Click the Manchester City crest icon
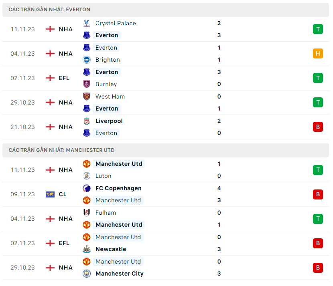 87,274
